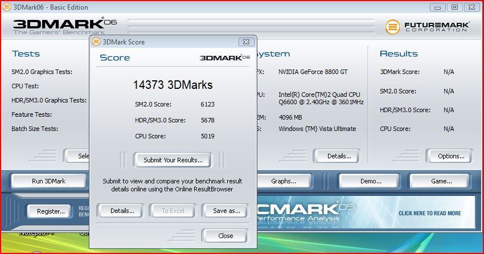Open Options under Results panel
484x254 pixels.
449,156
